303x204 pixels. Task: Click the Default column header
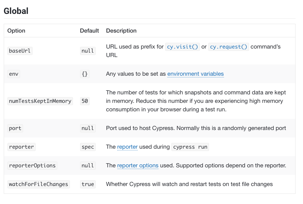[89, 31]
